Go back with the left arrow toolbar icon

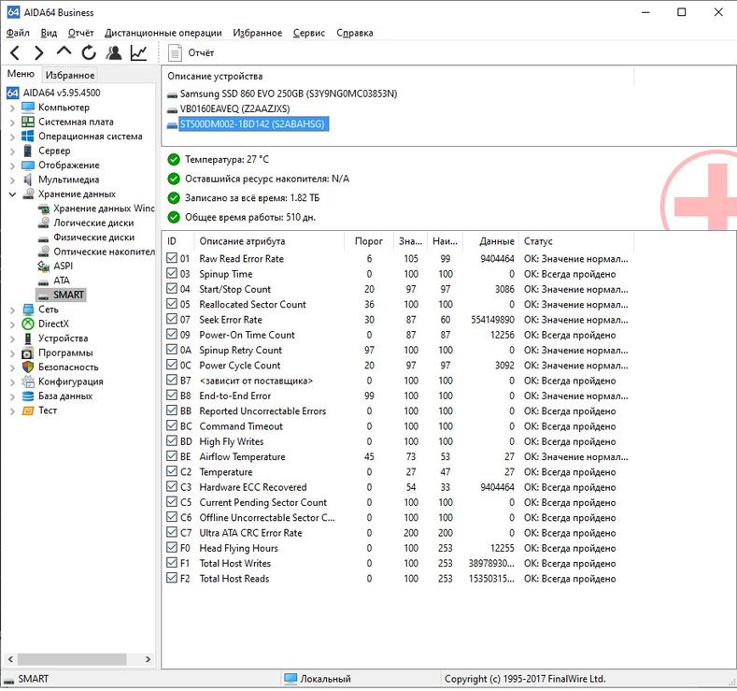[15, 52]
